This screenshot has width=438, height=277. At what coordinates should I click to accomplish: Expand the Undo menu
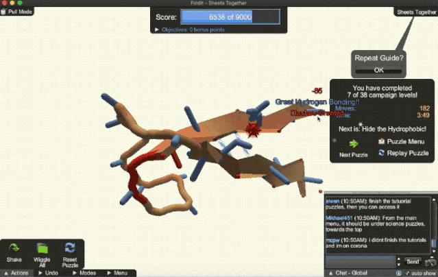click(48, 273)
